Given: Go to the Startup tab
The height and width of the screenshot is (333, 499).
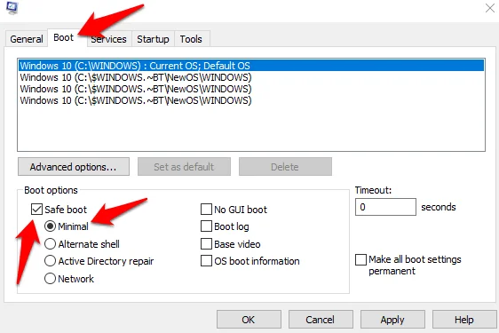Looking at the screenshot, I should [153, 39].
